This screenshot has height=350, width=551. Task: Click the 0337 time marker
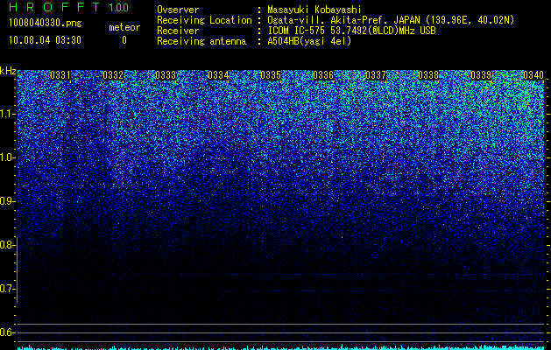click(x=376, y=75)
